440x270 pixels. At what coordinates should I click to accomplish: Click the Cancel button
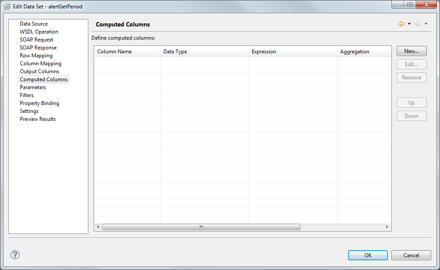411,255
